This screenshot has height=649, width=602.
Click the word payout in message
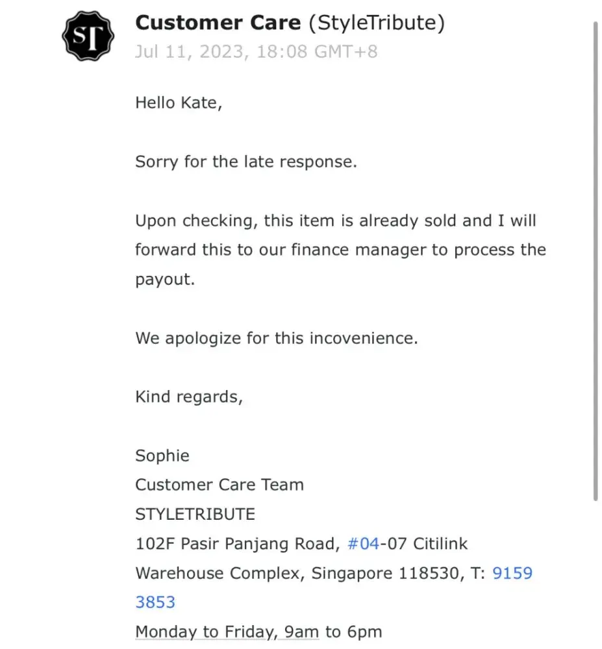click(x=164, y=280)
